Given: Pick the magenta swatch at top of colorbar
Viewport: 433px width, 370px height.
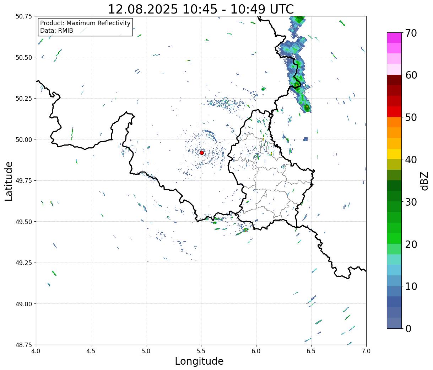Looking at the screenshot, I should 394,38.
